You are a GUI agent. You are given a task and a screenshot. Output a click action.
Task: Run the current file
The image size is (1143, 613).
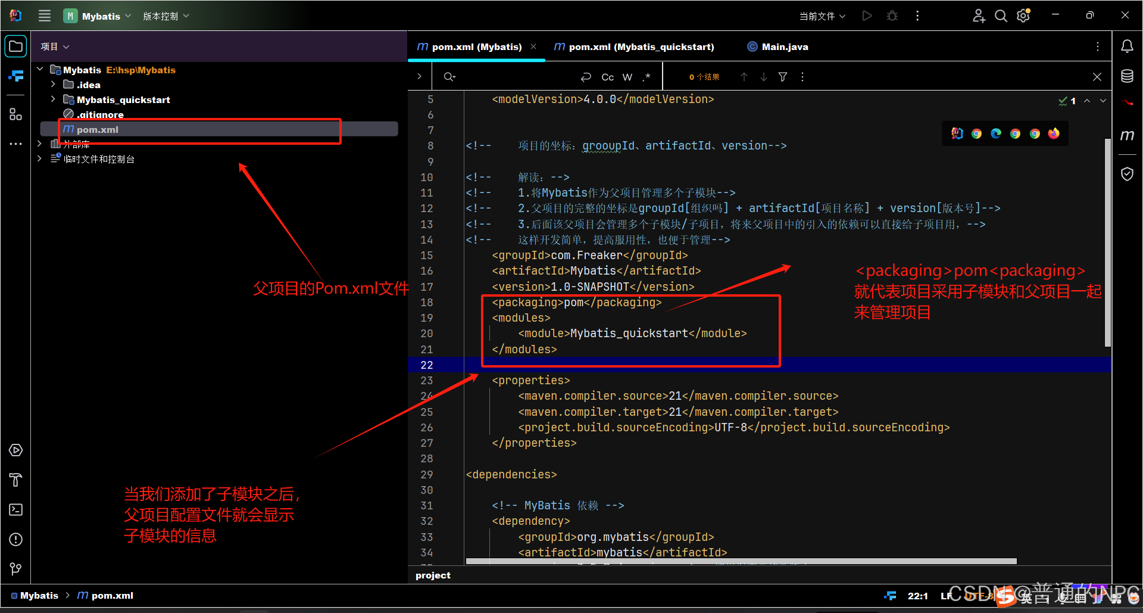pos(867,16)
